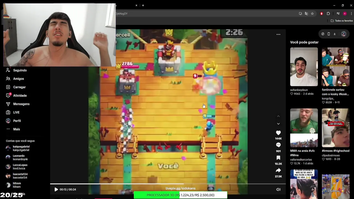Expand the Mais menu
The width and height of the screenshot is (354, 199).
click(17, 129)
